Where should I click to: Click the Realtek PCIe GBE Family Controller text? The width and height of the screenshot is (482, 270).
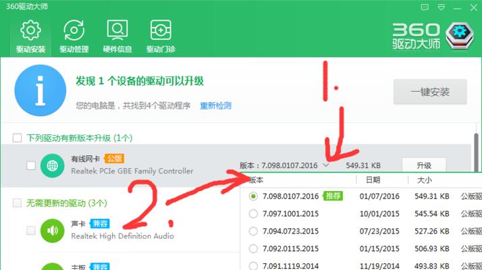click(132, 171)
